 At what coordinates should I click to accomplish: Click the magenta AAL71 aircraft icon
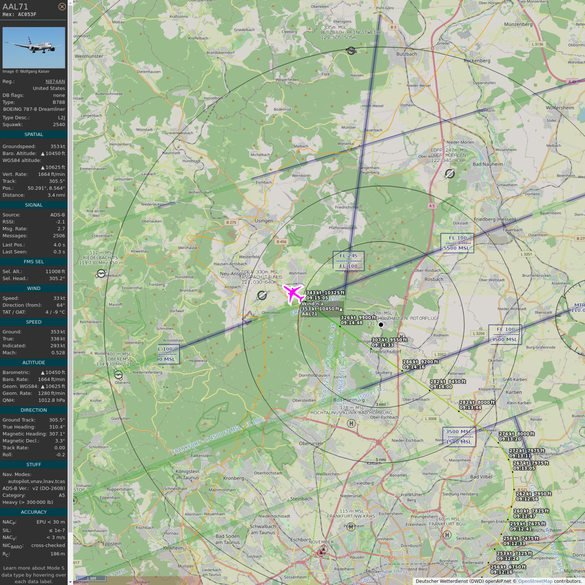(293, 293)
